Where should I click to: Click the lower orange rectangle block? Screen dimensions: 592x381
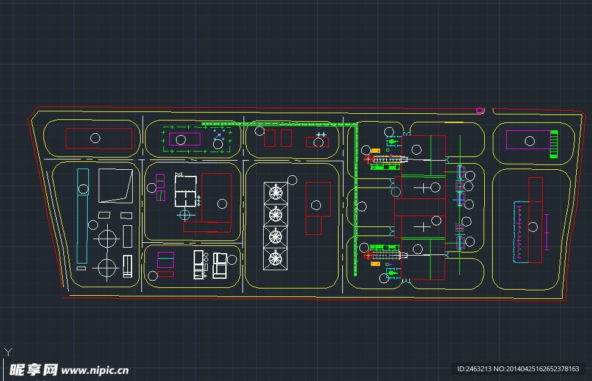coord(375,264)
